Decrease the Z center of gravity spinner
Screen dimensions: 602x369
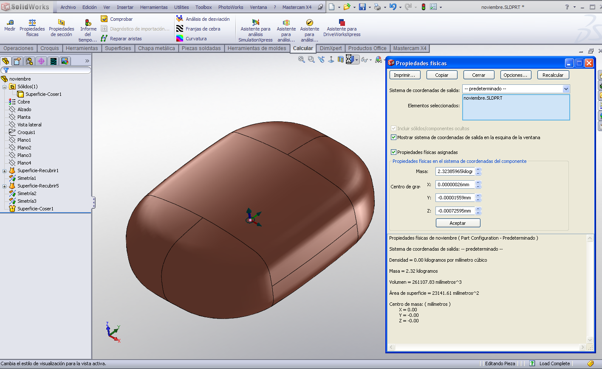(478, 212)
